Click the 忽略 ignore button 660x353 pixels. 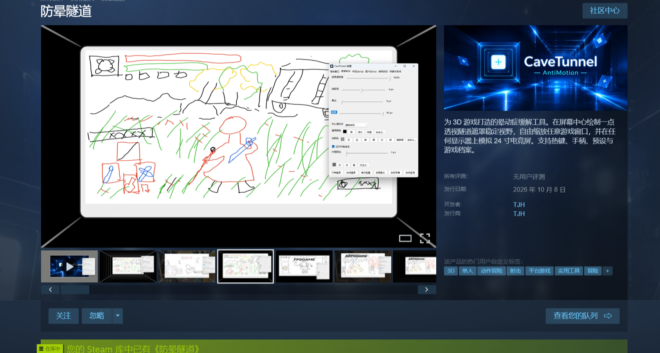click(97, 316)
